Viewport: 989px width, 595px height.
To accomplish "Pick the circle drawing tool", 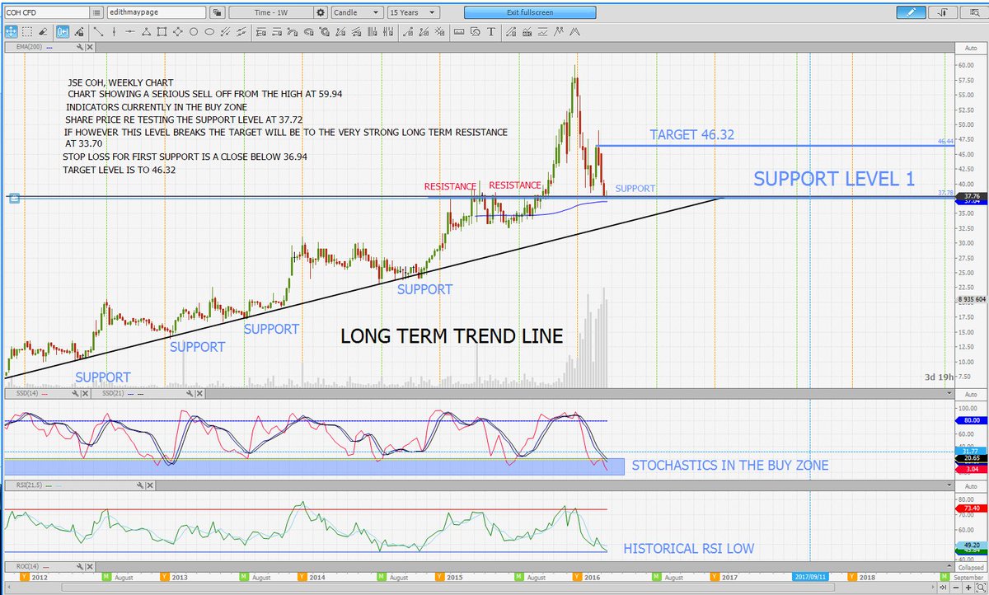I will (x=193, y=31).
